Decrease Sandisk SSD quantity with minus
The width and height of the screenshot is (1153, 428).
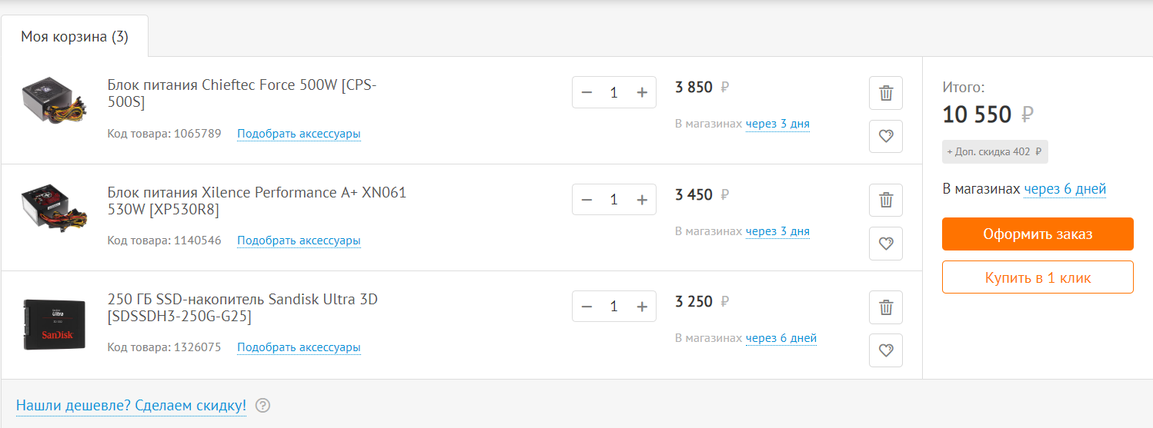pos(587,307)
